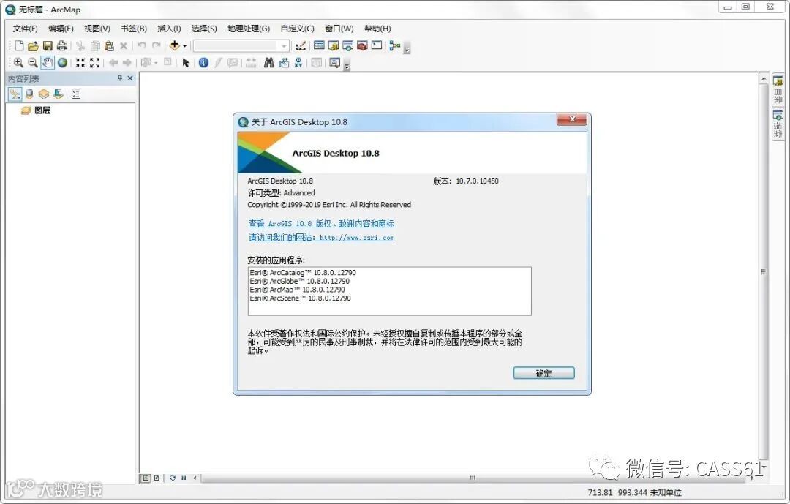Open the 目录 side tab
The image size is (790, 504).
(778, 90)
